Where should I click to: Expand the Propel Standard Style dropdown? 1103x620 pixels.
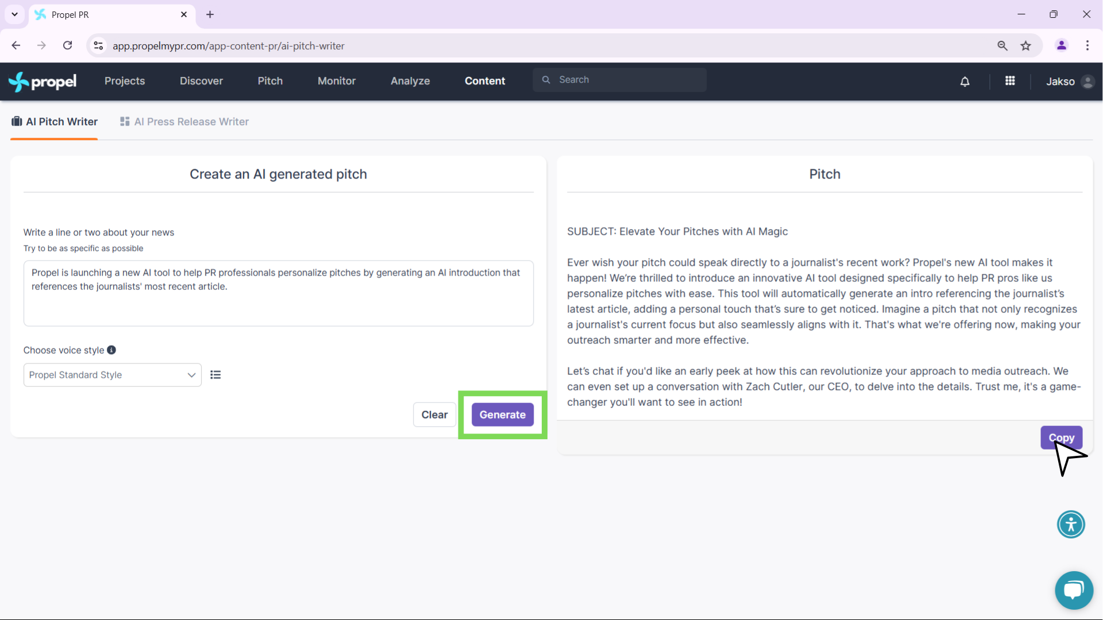(113, 375)
